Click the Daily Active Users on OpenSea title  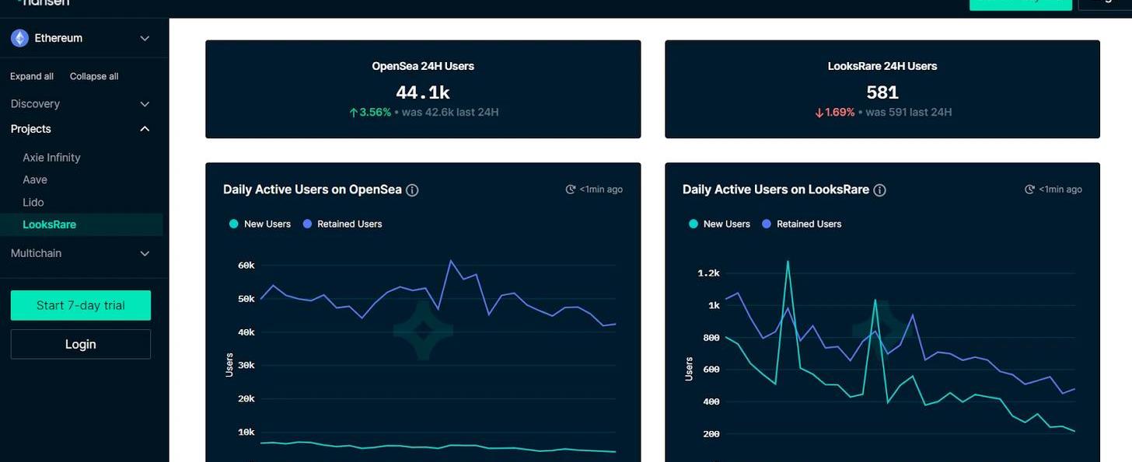(313, 189)
